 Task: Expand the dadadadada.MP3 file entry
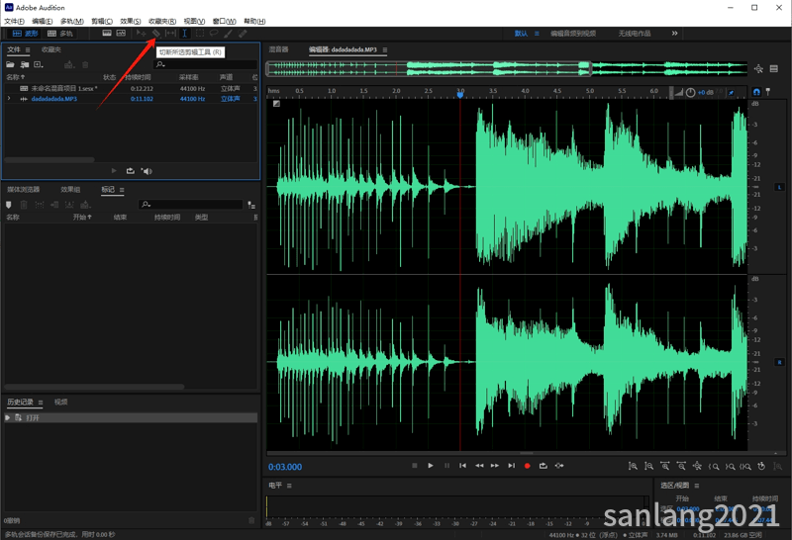(9, 99)
